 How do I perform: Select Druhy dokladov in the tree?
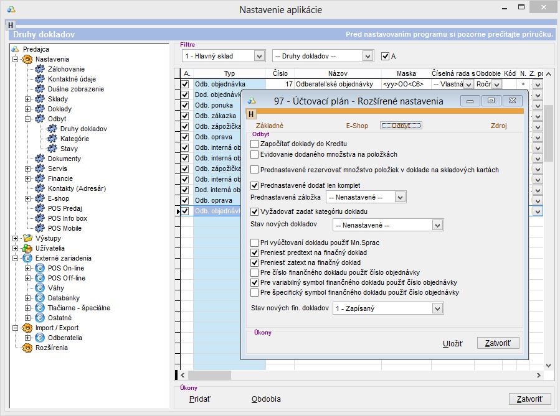click(83, 129)
